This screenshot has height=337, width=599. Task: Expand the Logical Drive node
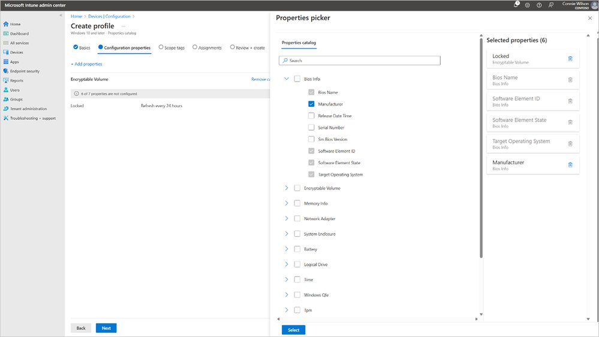point(287,264)
